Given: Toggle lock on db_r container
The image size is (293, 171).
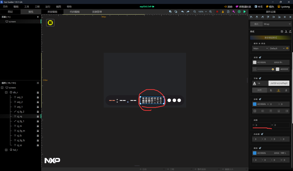Looking at the screenshot, I should [38, 92].
